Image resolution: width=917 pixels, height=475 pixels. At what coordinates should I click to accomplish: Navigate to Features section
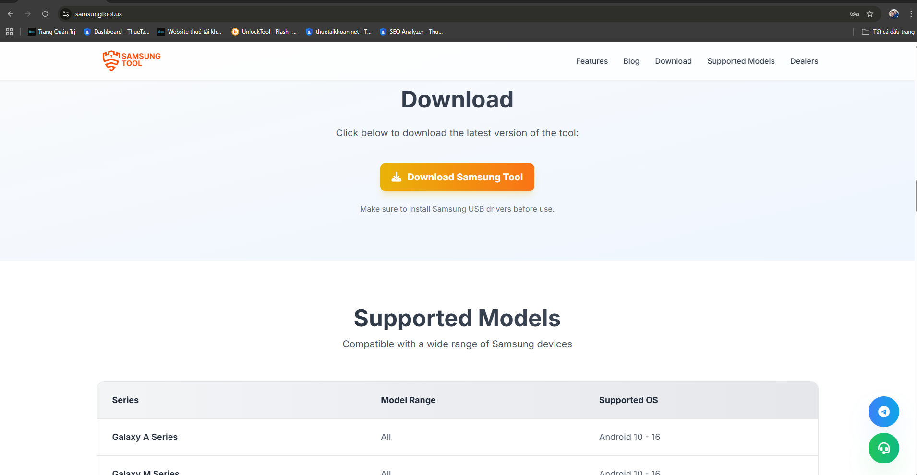coord(592,61)
